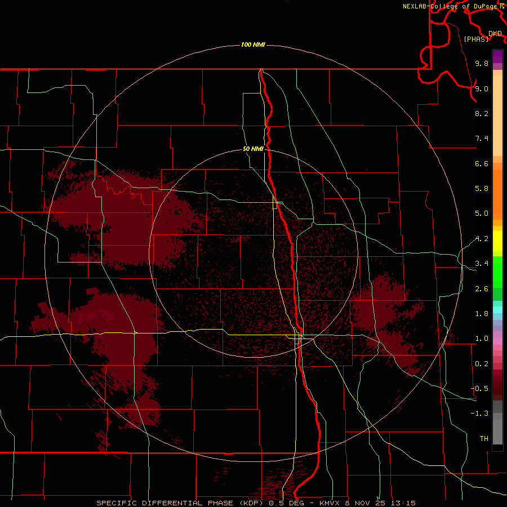Click the [PHAS] units label
This screenshot has height=507, width=507.
pyautogui.click(x=476, y=39)
